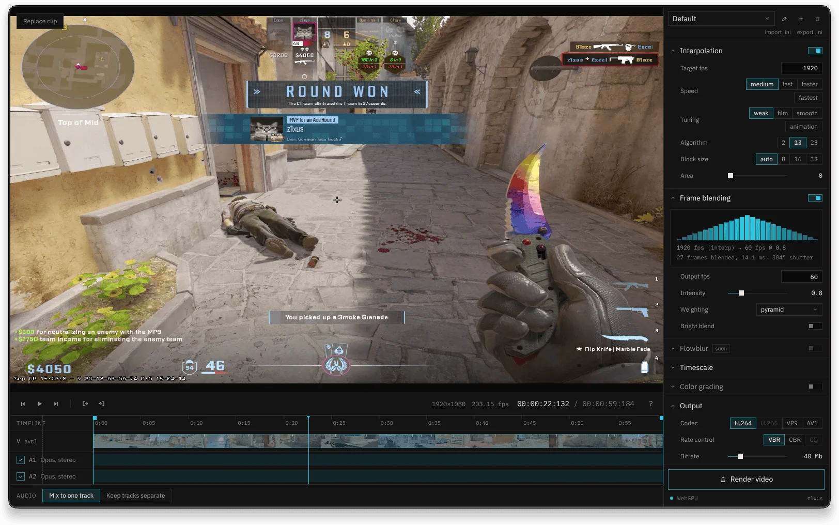The image size is (839, 525).
Task: Uncheck the A2 audio track checkbox
Action: [x=21, y=476]
